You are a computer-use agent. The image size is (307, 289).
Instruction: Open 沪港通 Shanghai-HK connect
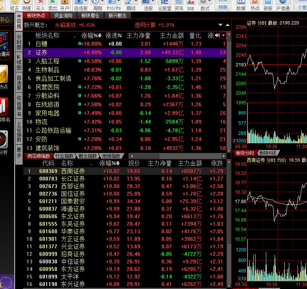(283, 5)
